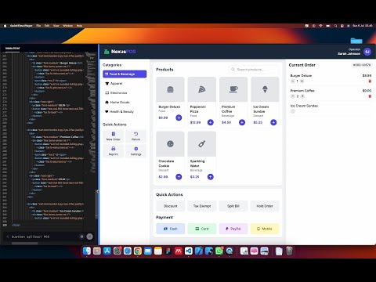The height and width of the screenshot is (282, 376).
Task: Add Chocolate Cookie with its plus icon
Action: tap(179, 177)
